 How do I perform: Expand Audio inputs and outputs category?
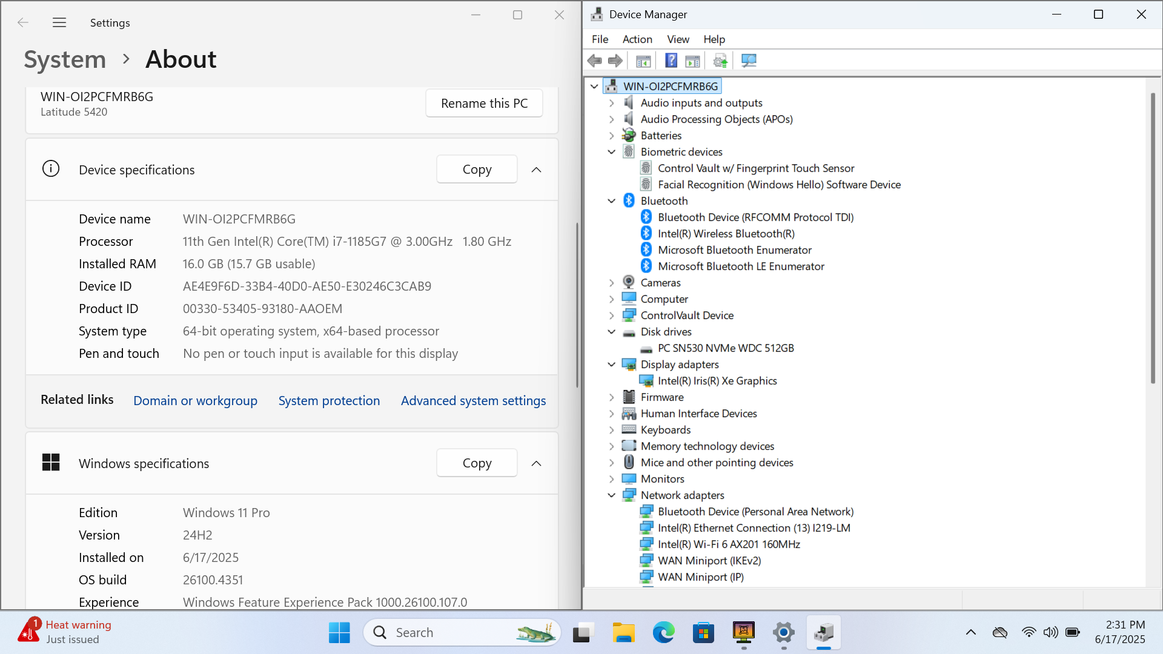[x=611, y=103]
